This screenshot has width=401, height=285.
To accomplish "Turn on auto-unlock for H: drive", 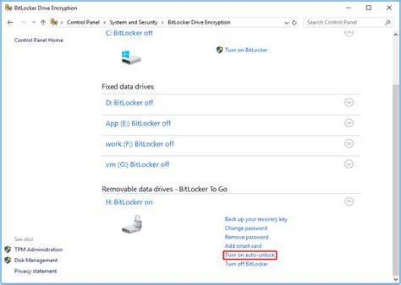I will point(250,255).
